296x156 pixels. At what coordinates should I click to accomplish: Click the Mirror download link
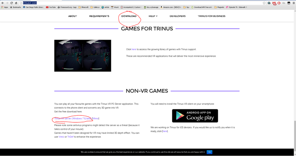tap(96, 119)
